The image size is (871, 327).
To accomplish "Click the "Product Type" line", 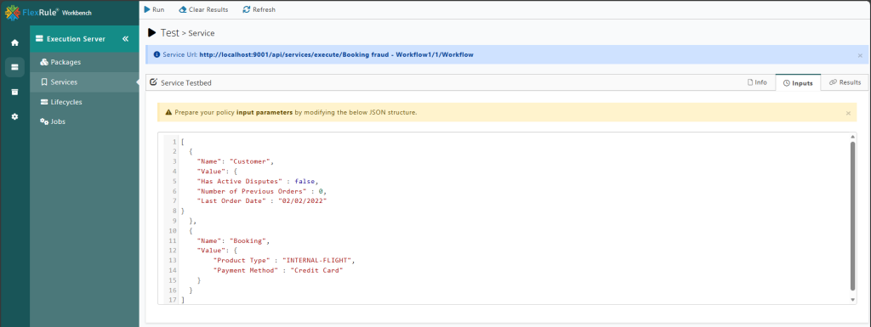I will 284,261.
